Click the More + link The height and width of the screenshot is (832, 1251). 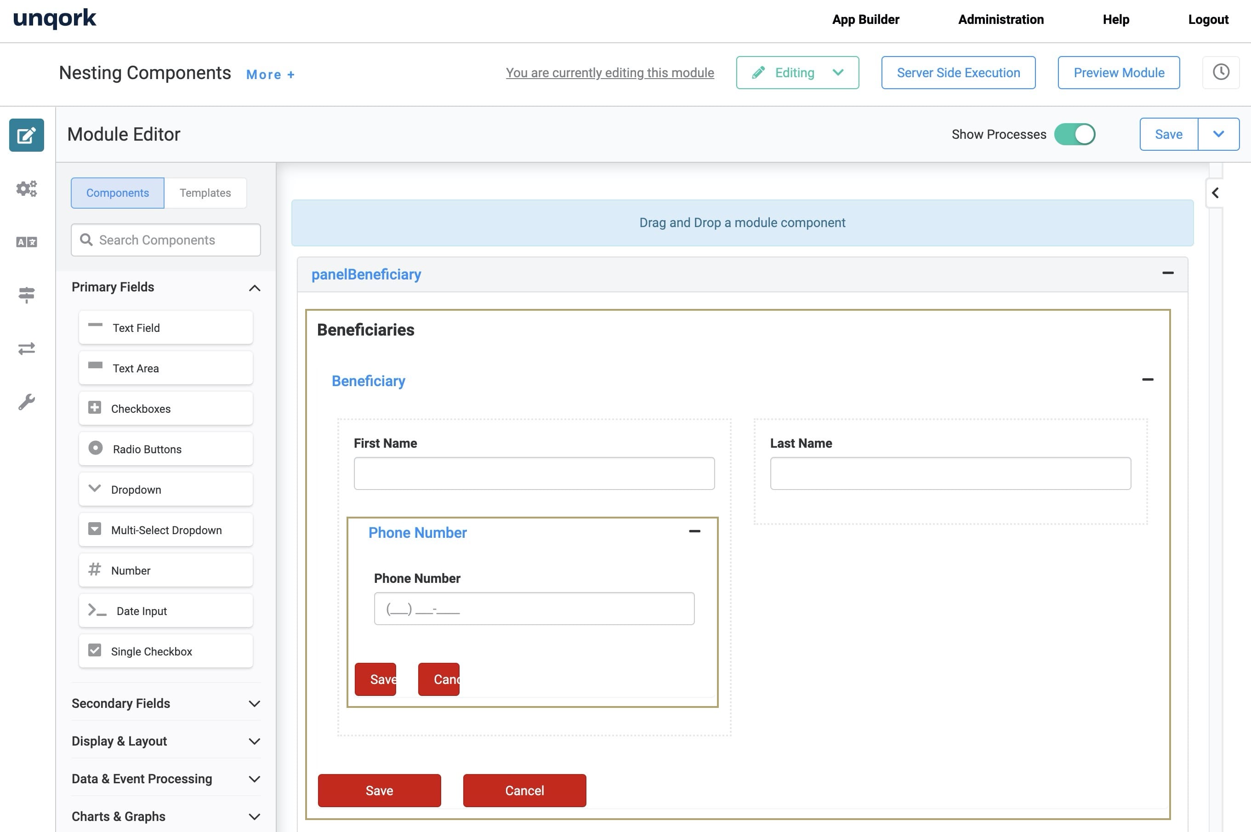271,75
